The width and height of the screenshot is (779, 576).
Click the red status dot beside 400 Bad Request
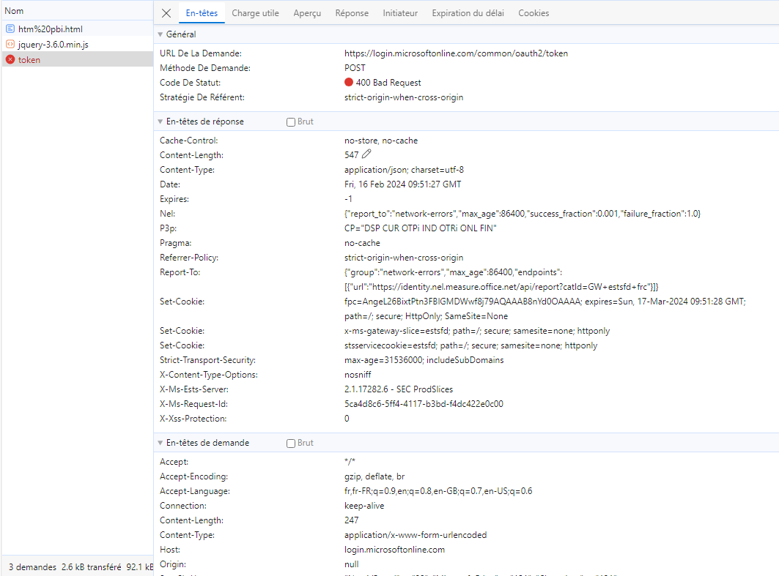tap(349, 83)
